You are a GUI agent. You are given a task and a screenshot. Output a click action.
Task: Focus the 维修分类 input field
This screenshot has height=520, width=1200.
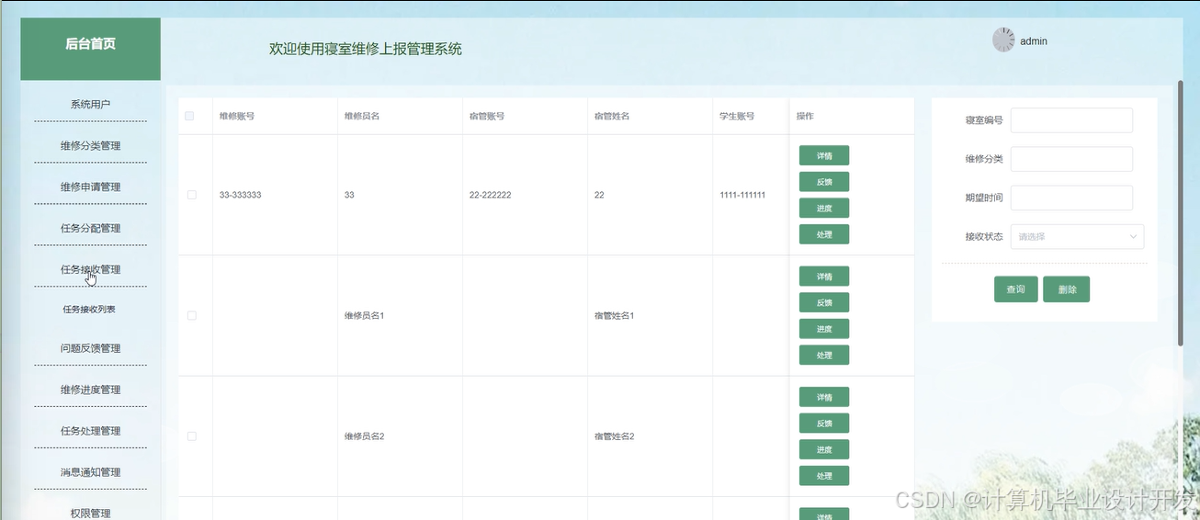[1071, 159]
